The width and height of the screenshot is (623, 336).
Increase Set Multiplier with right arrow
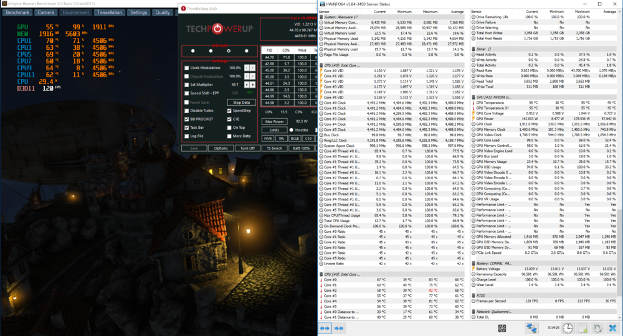pyautogui.click(x=252, y=85)
